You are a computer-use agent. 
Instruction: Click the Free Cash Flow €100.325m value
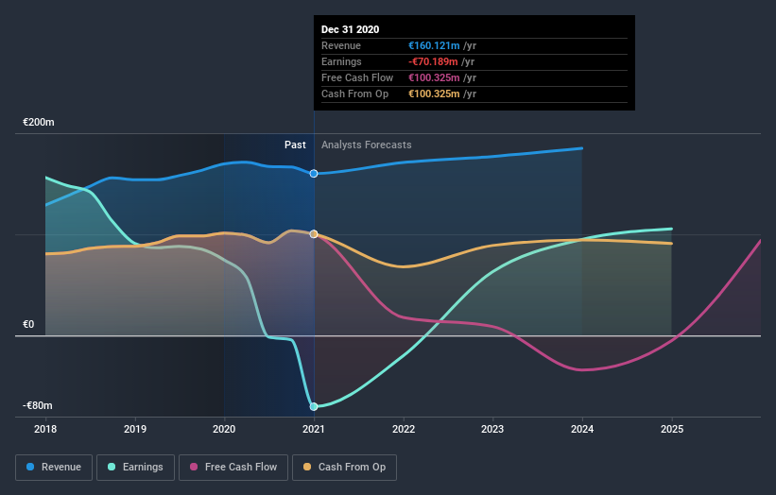click(x=434, y=77)
